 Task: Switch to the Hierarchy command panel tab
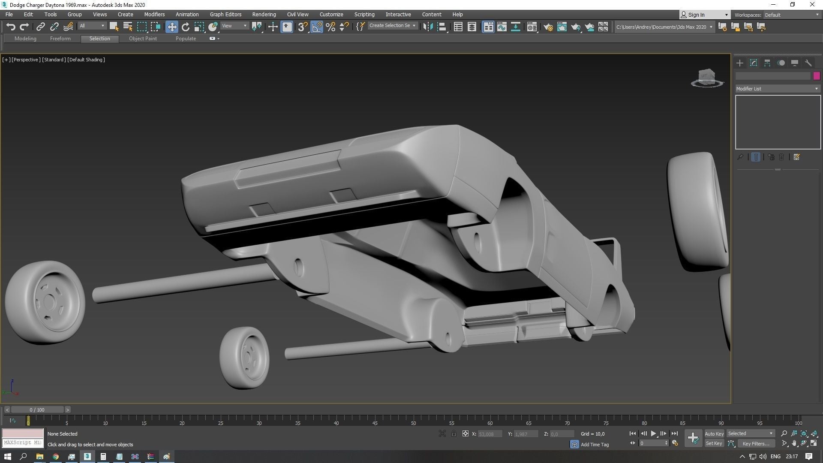coord(767,63)
